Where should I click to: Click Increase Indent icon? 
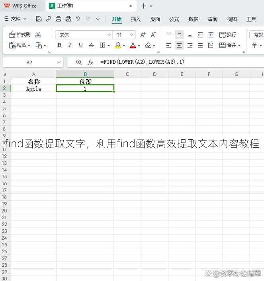click(x=211, y=35)
